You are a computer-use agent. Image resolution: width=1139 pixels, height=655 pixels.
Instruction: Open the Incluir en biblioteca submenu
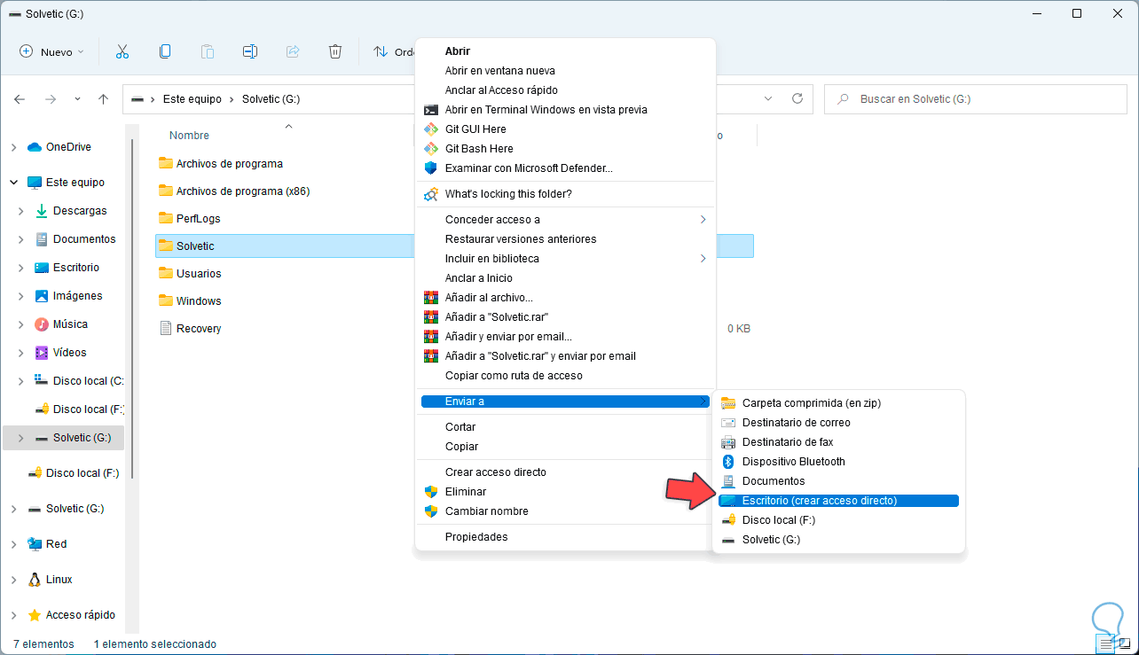pyautogui.click(x=566, y=259)
